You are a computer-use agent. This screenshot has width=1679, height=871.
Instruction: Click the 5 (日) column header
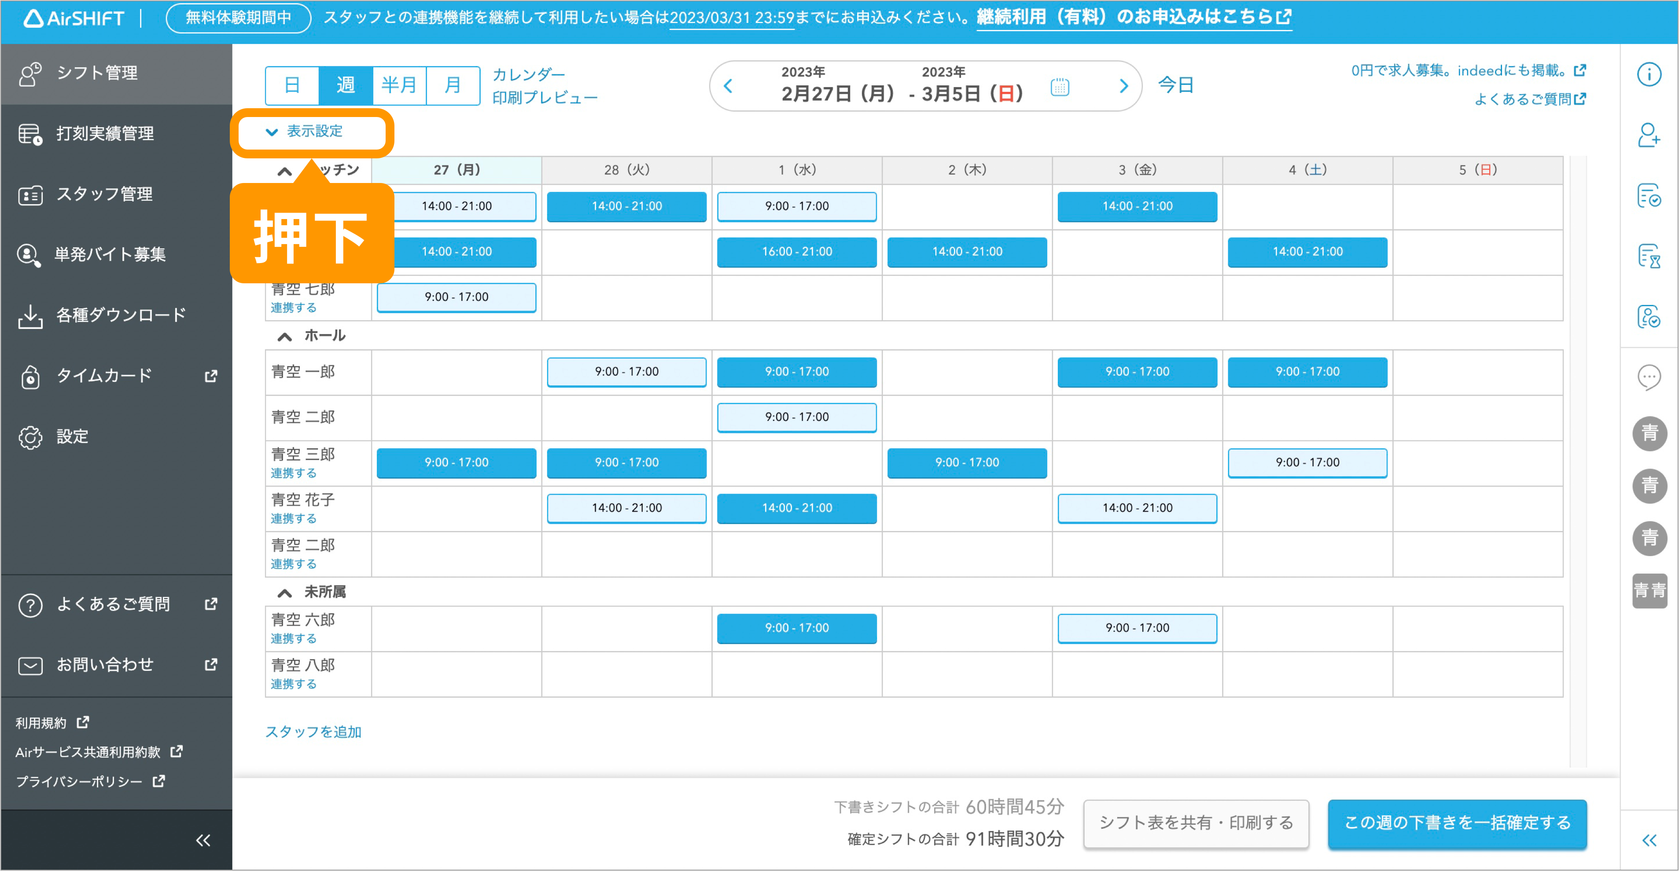tap(1477, 171)
